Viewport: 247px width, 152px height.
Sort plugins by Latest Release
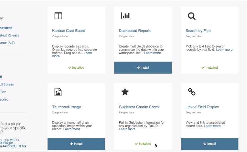click(10, 35)
